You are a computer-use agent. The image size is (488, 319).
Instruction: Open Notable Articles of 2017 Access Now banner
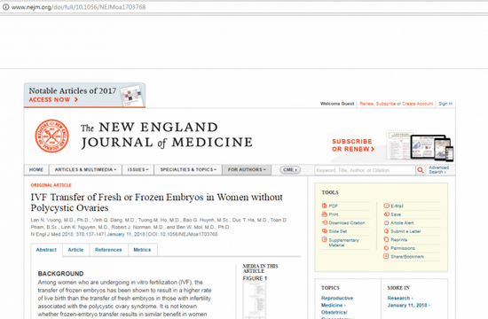[84, 95]
